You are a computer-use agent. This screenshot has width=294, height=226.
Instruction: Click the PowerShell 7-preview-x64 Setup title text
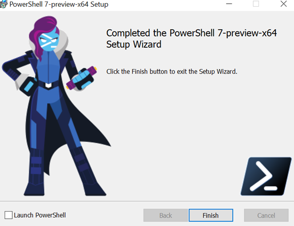(x=59, y=4)
